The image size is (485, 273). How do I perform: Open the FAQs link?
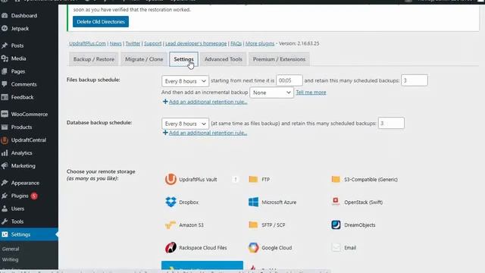(236, 44)
